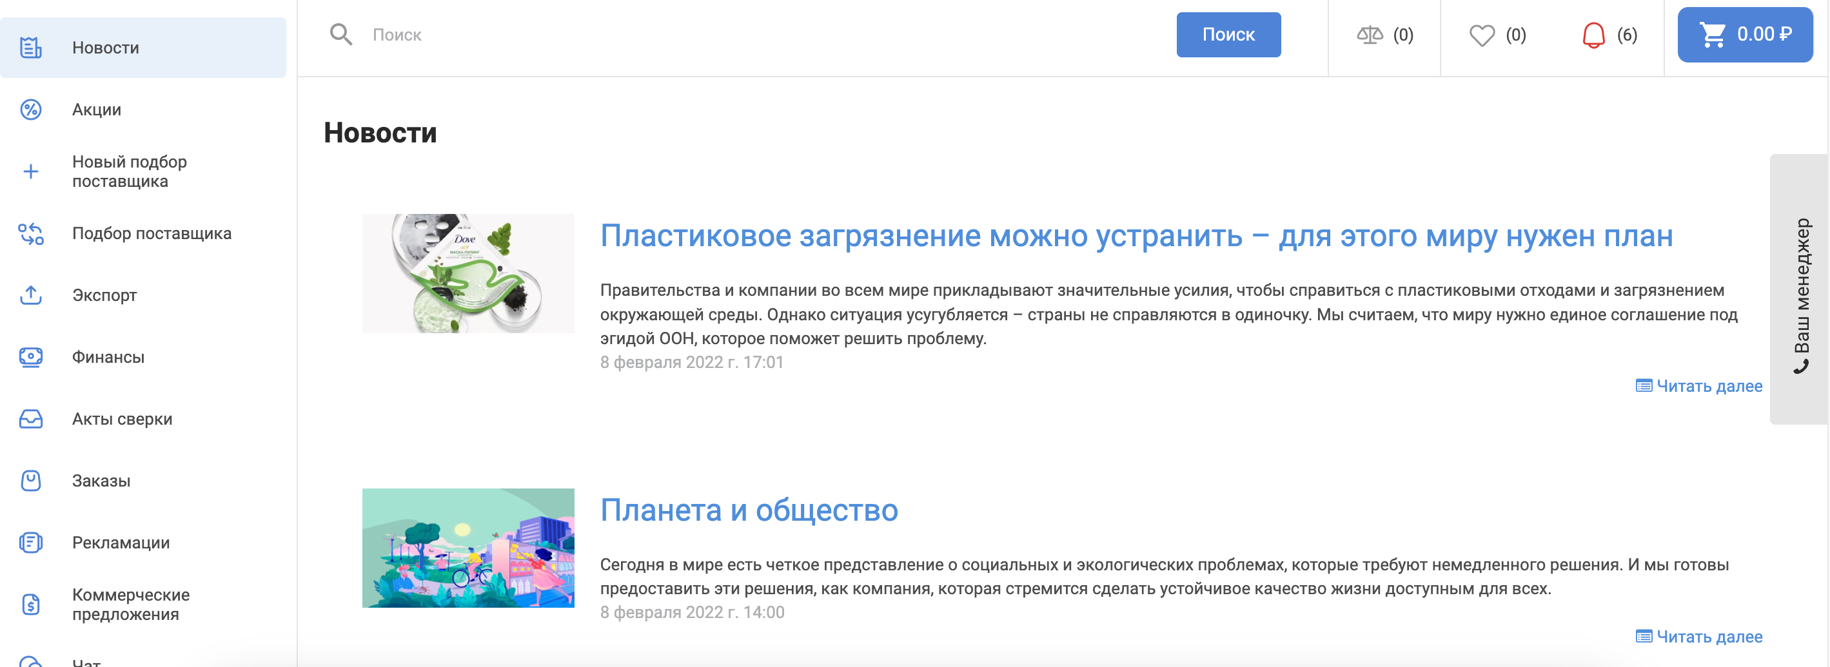Viewport: 1830px width, 667px height.
Task: Open Рекламации menu item
Action: 121,543
